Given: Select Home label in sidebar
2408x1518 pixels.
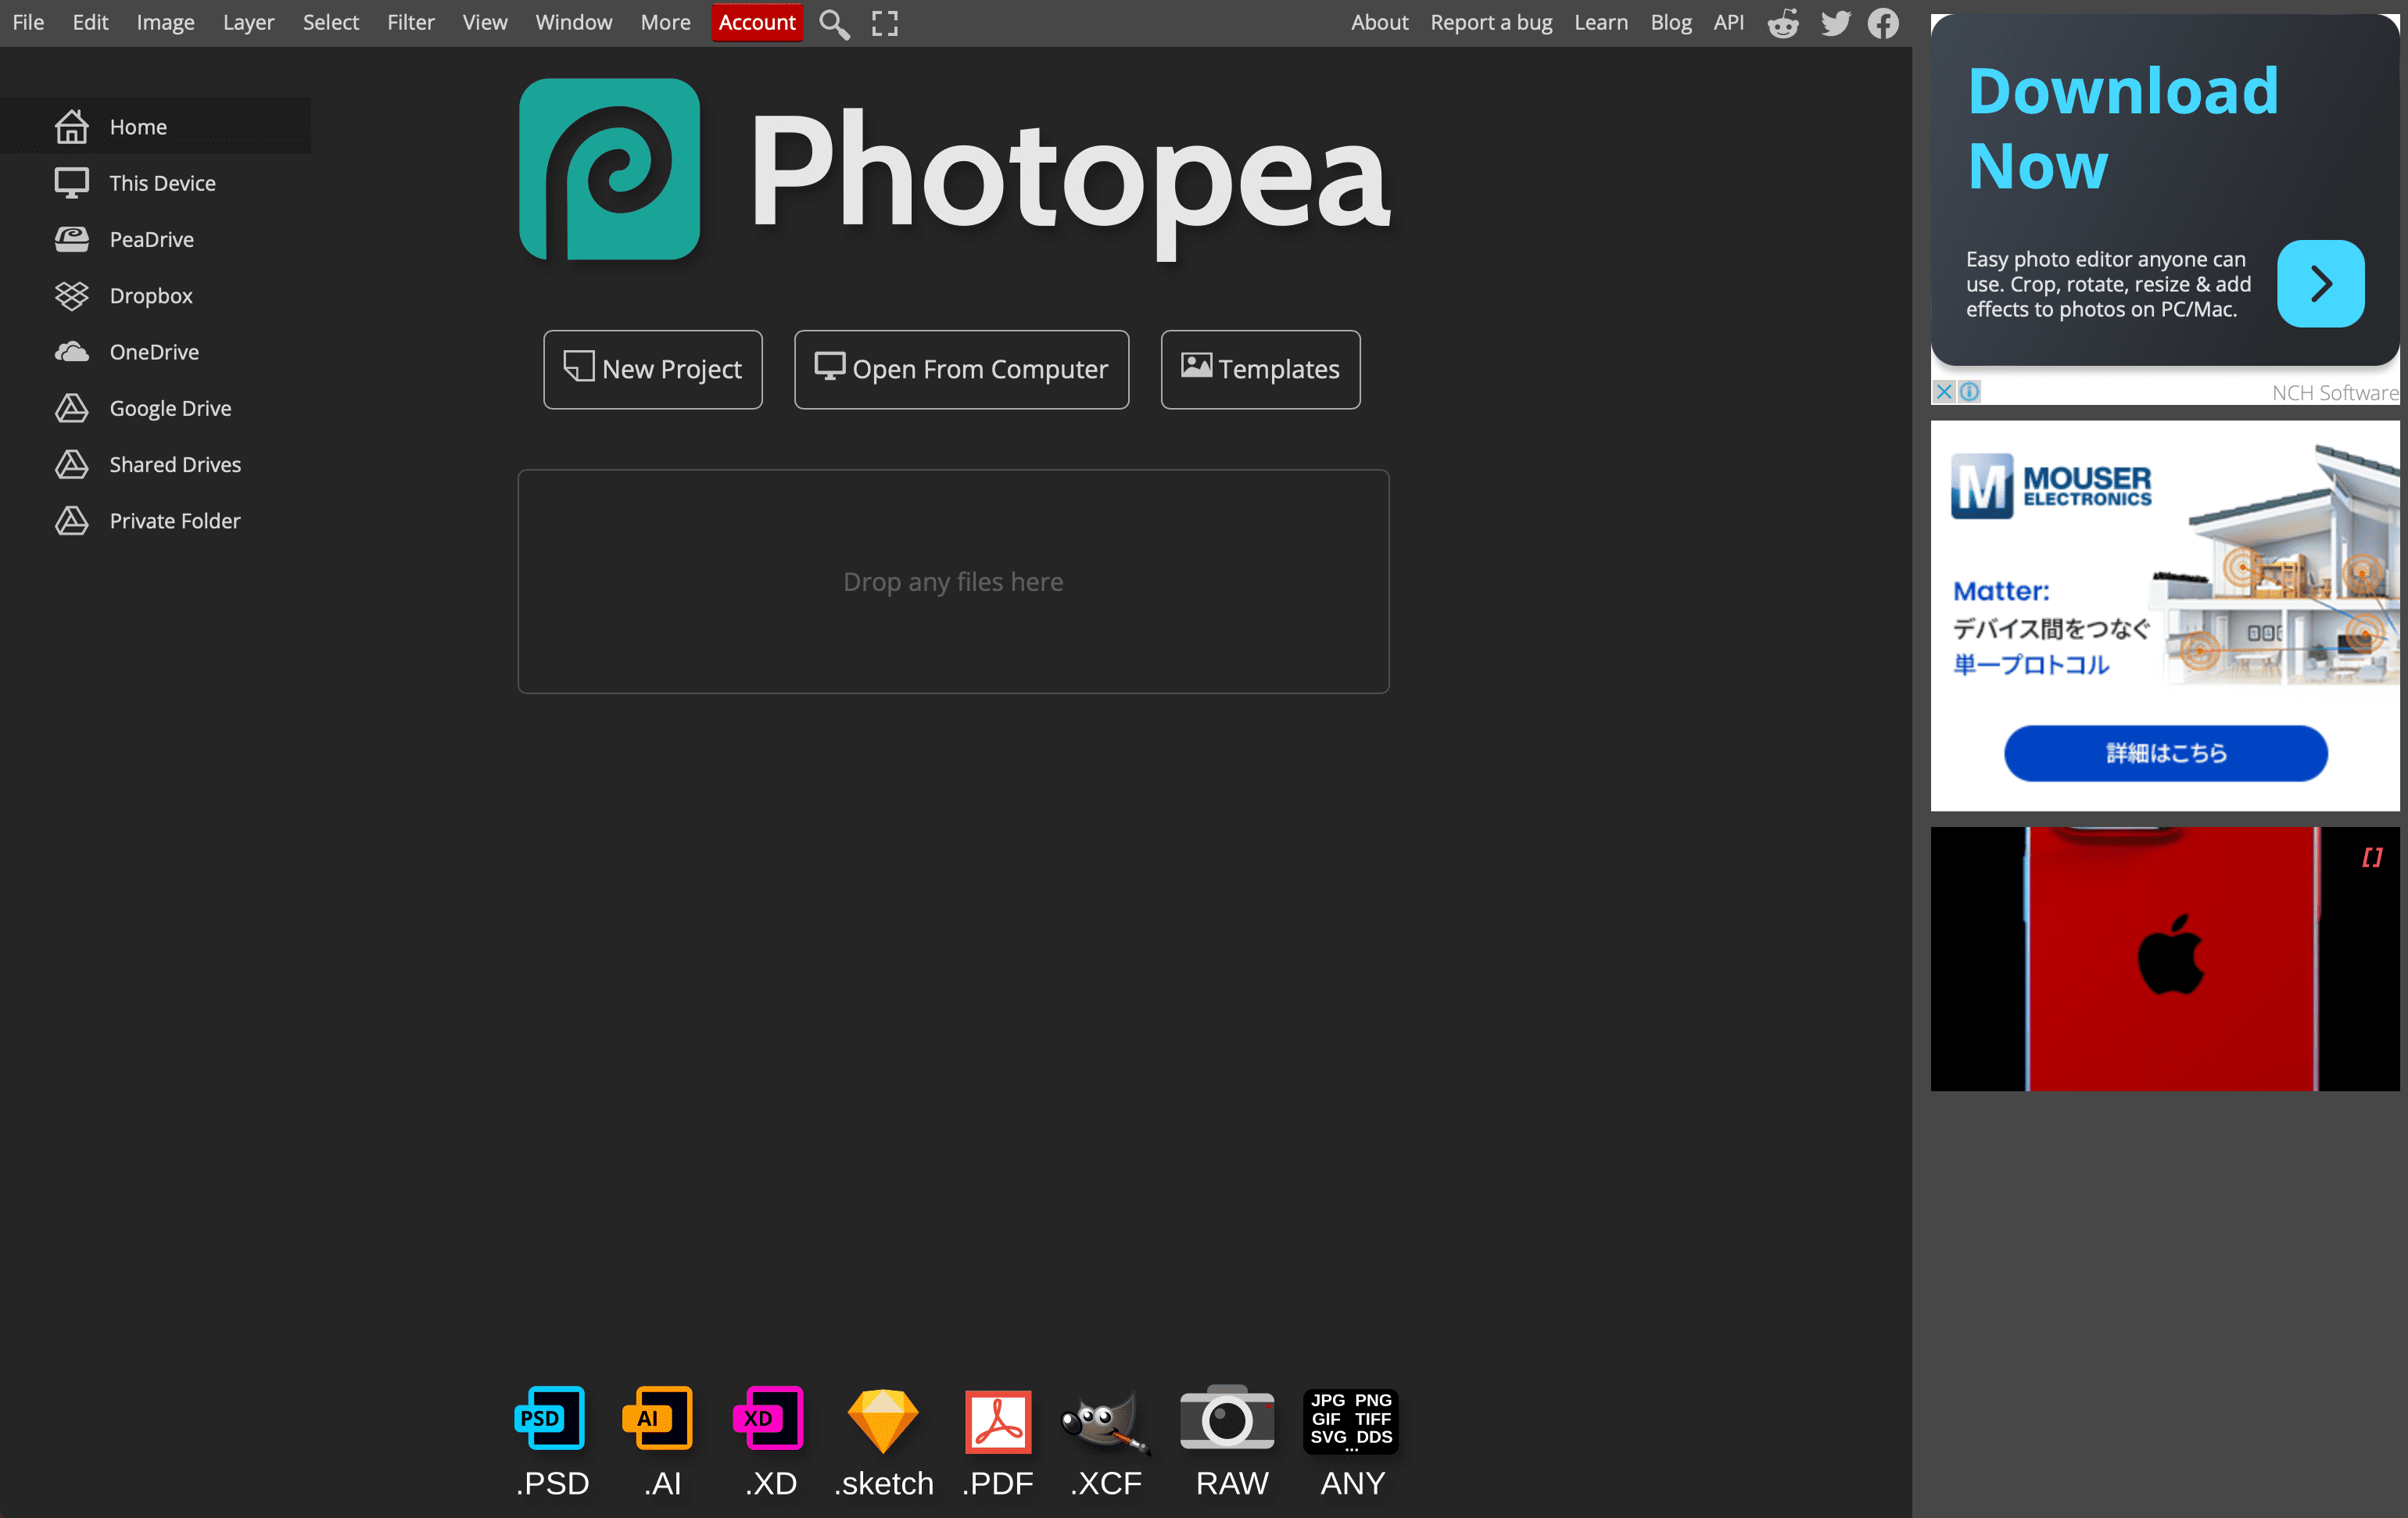Looking at the screenshot, I should (x=138, y=127).
